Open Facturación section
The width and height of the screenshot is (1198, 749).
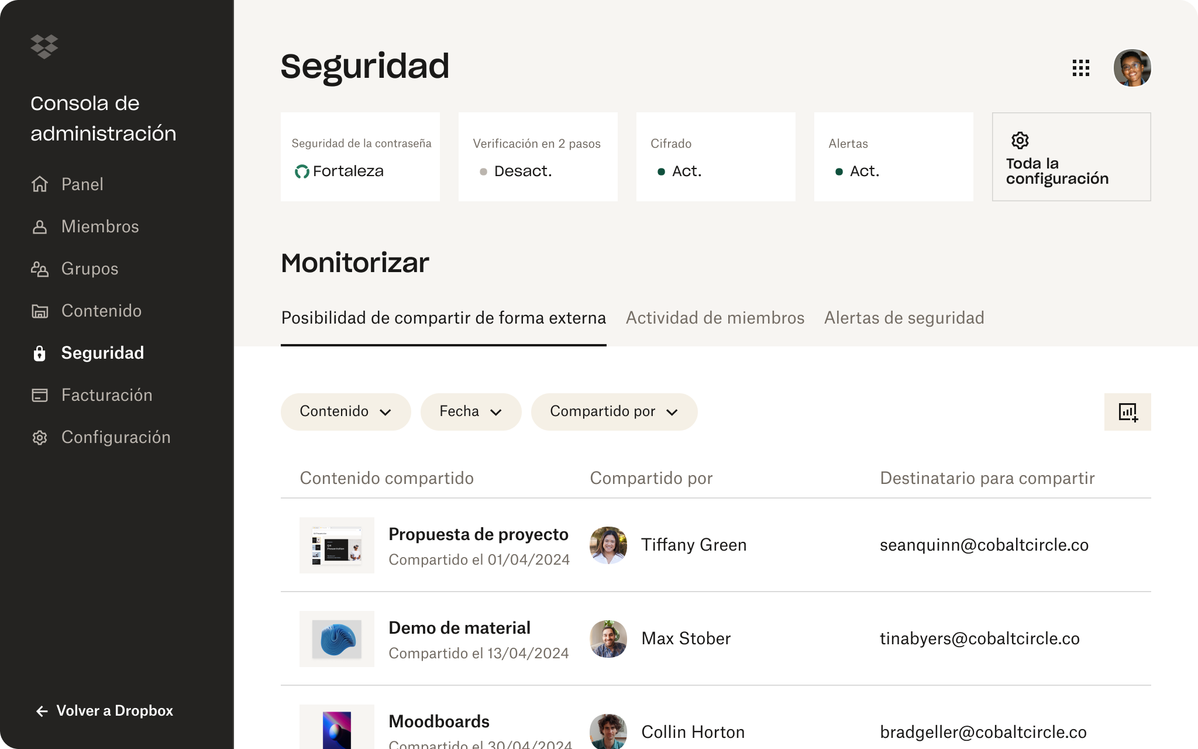(x=106, y=395)
